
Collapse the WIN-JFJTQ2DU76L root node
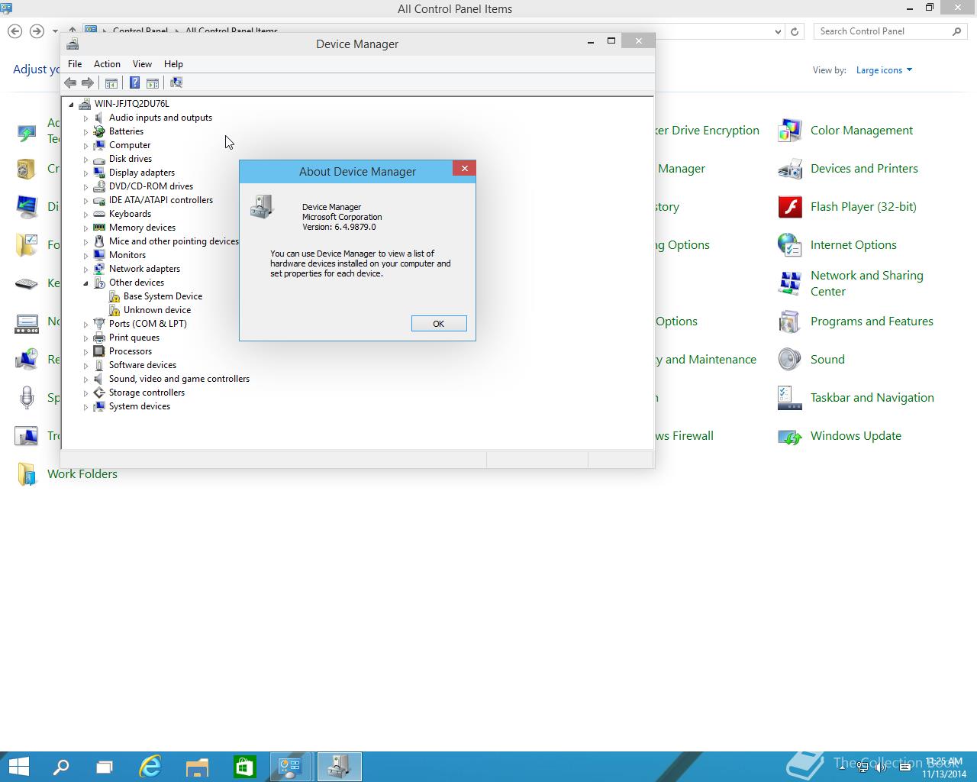click(71, 104)
